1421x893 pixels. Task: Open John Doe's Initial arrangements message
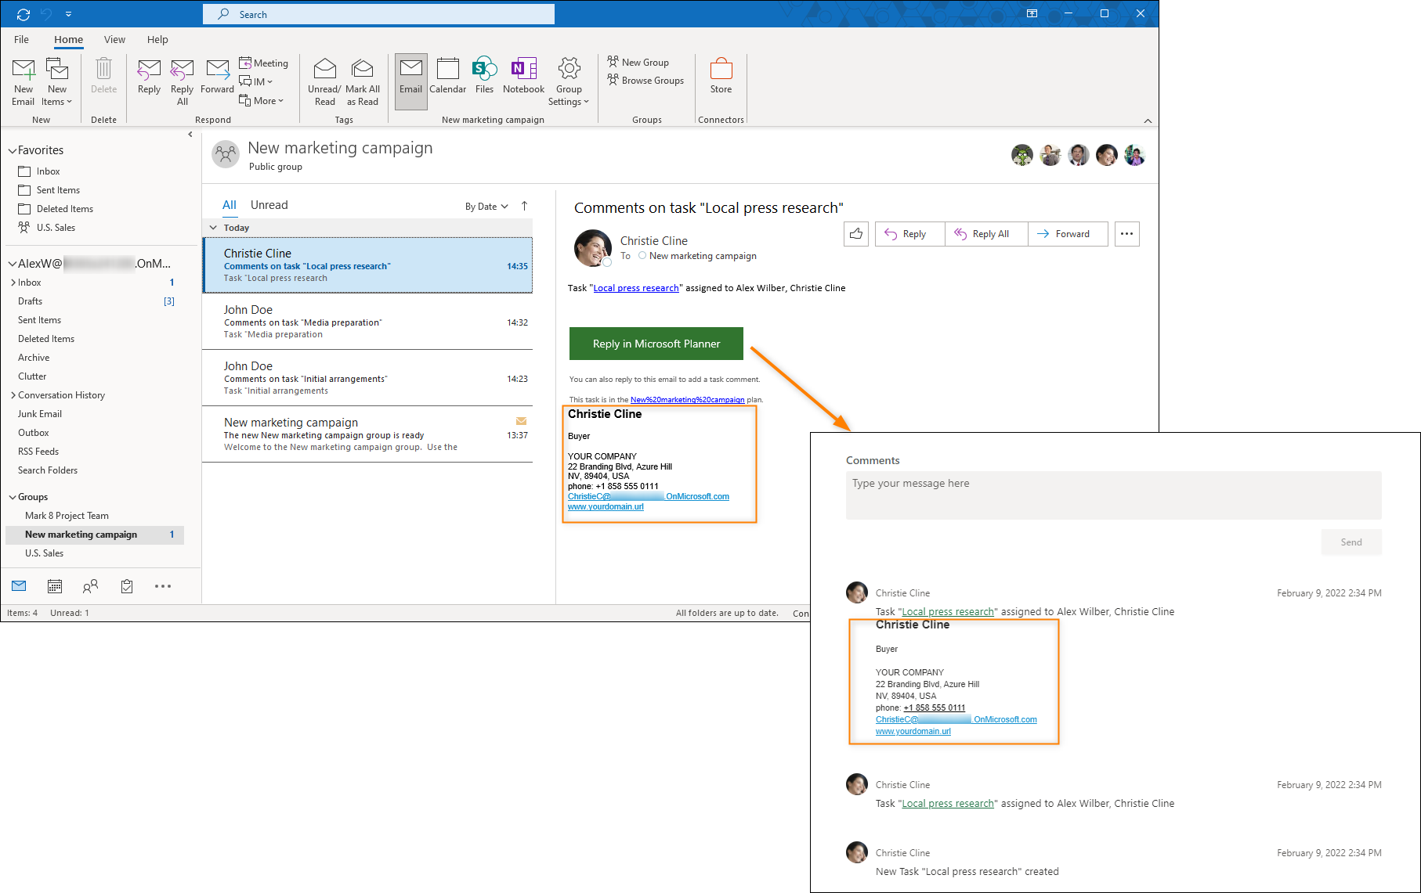pos(367,378)
